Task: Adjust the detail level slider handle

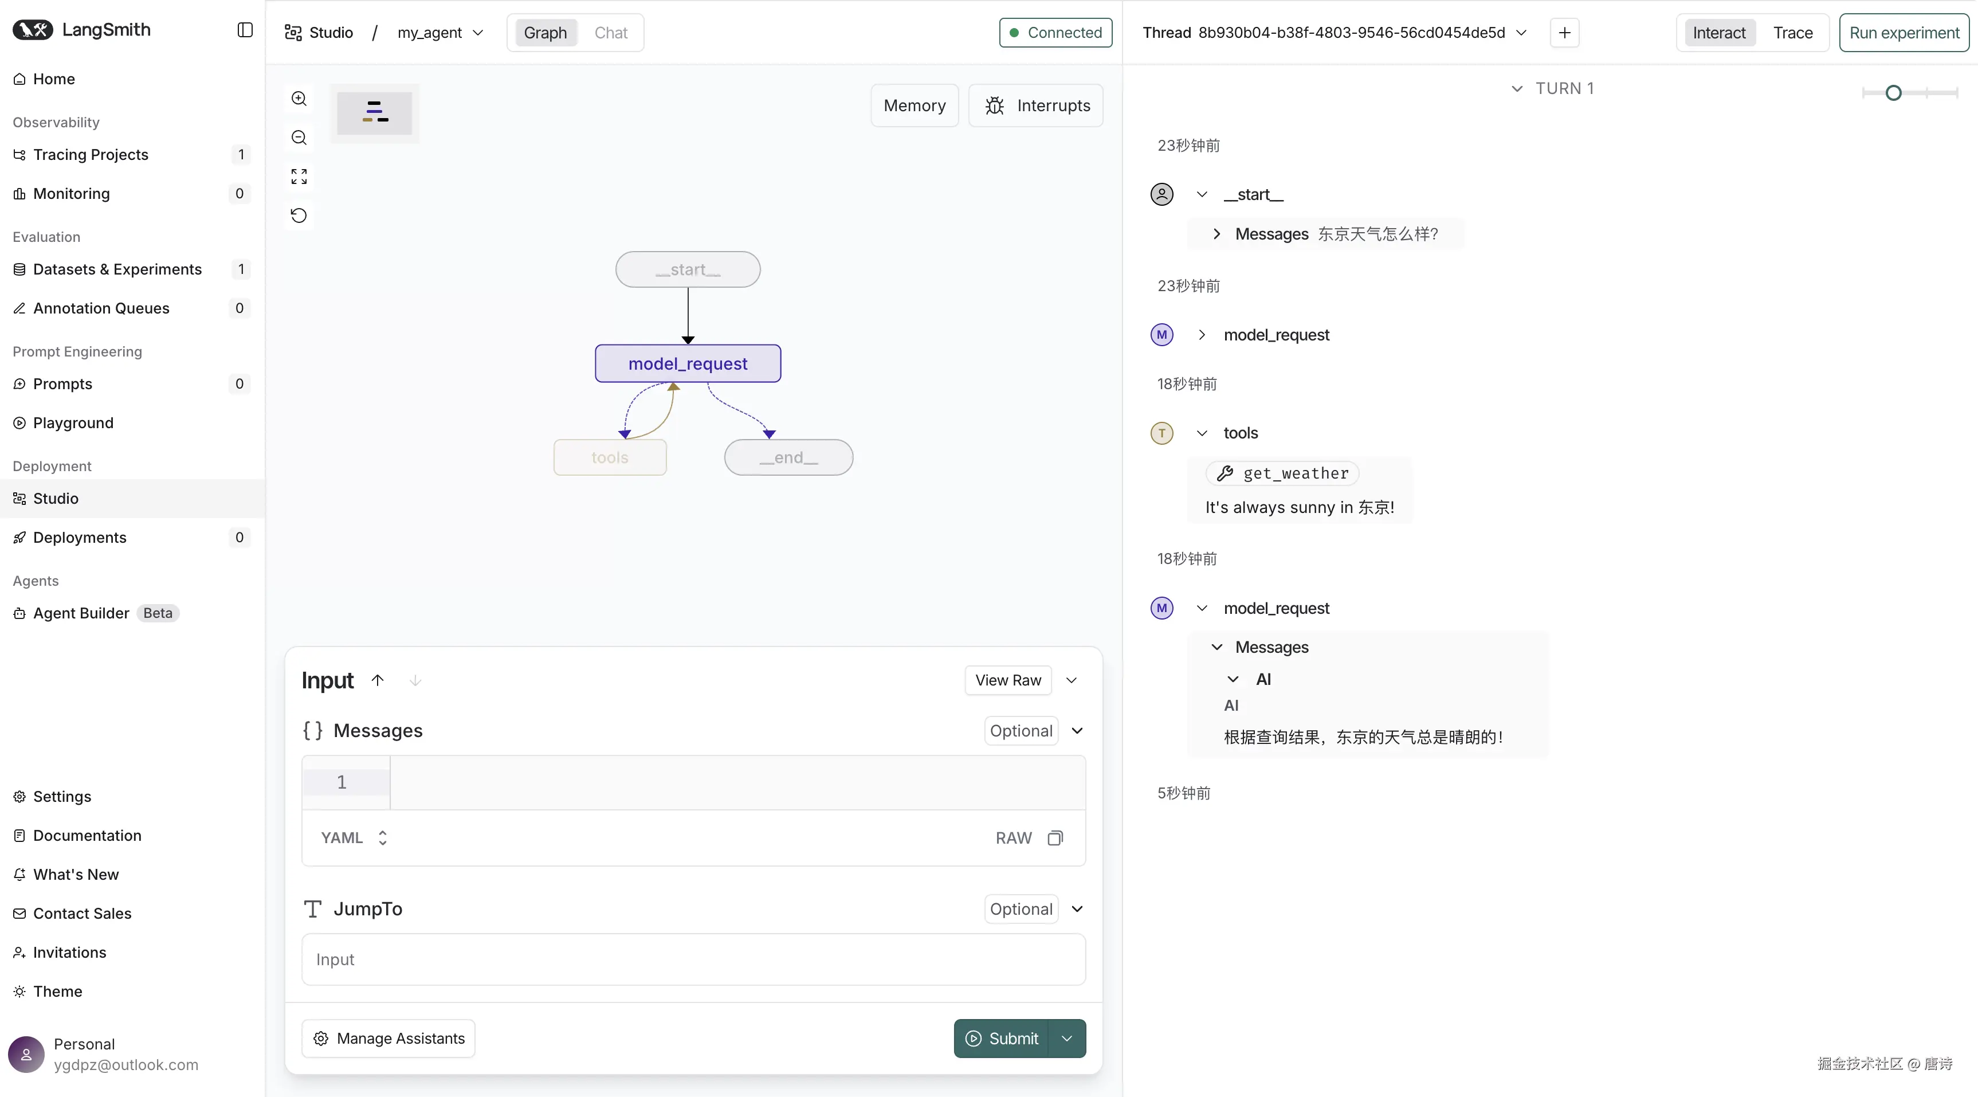Action: pos(1894,93)
